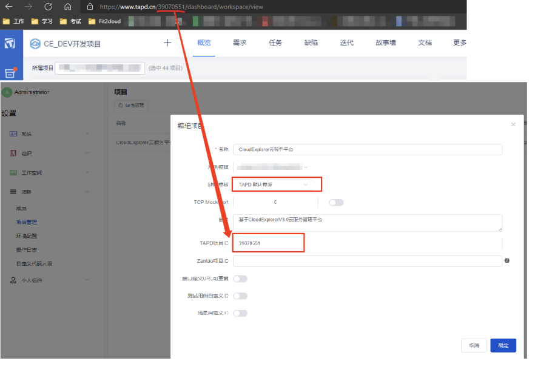Open 项目管理 in the sidebar
555x375 pixels.
[x=27, y=221]
